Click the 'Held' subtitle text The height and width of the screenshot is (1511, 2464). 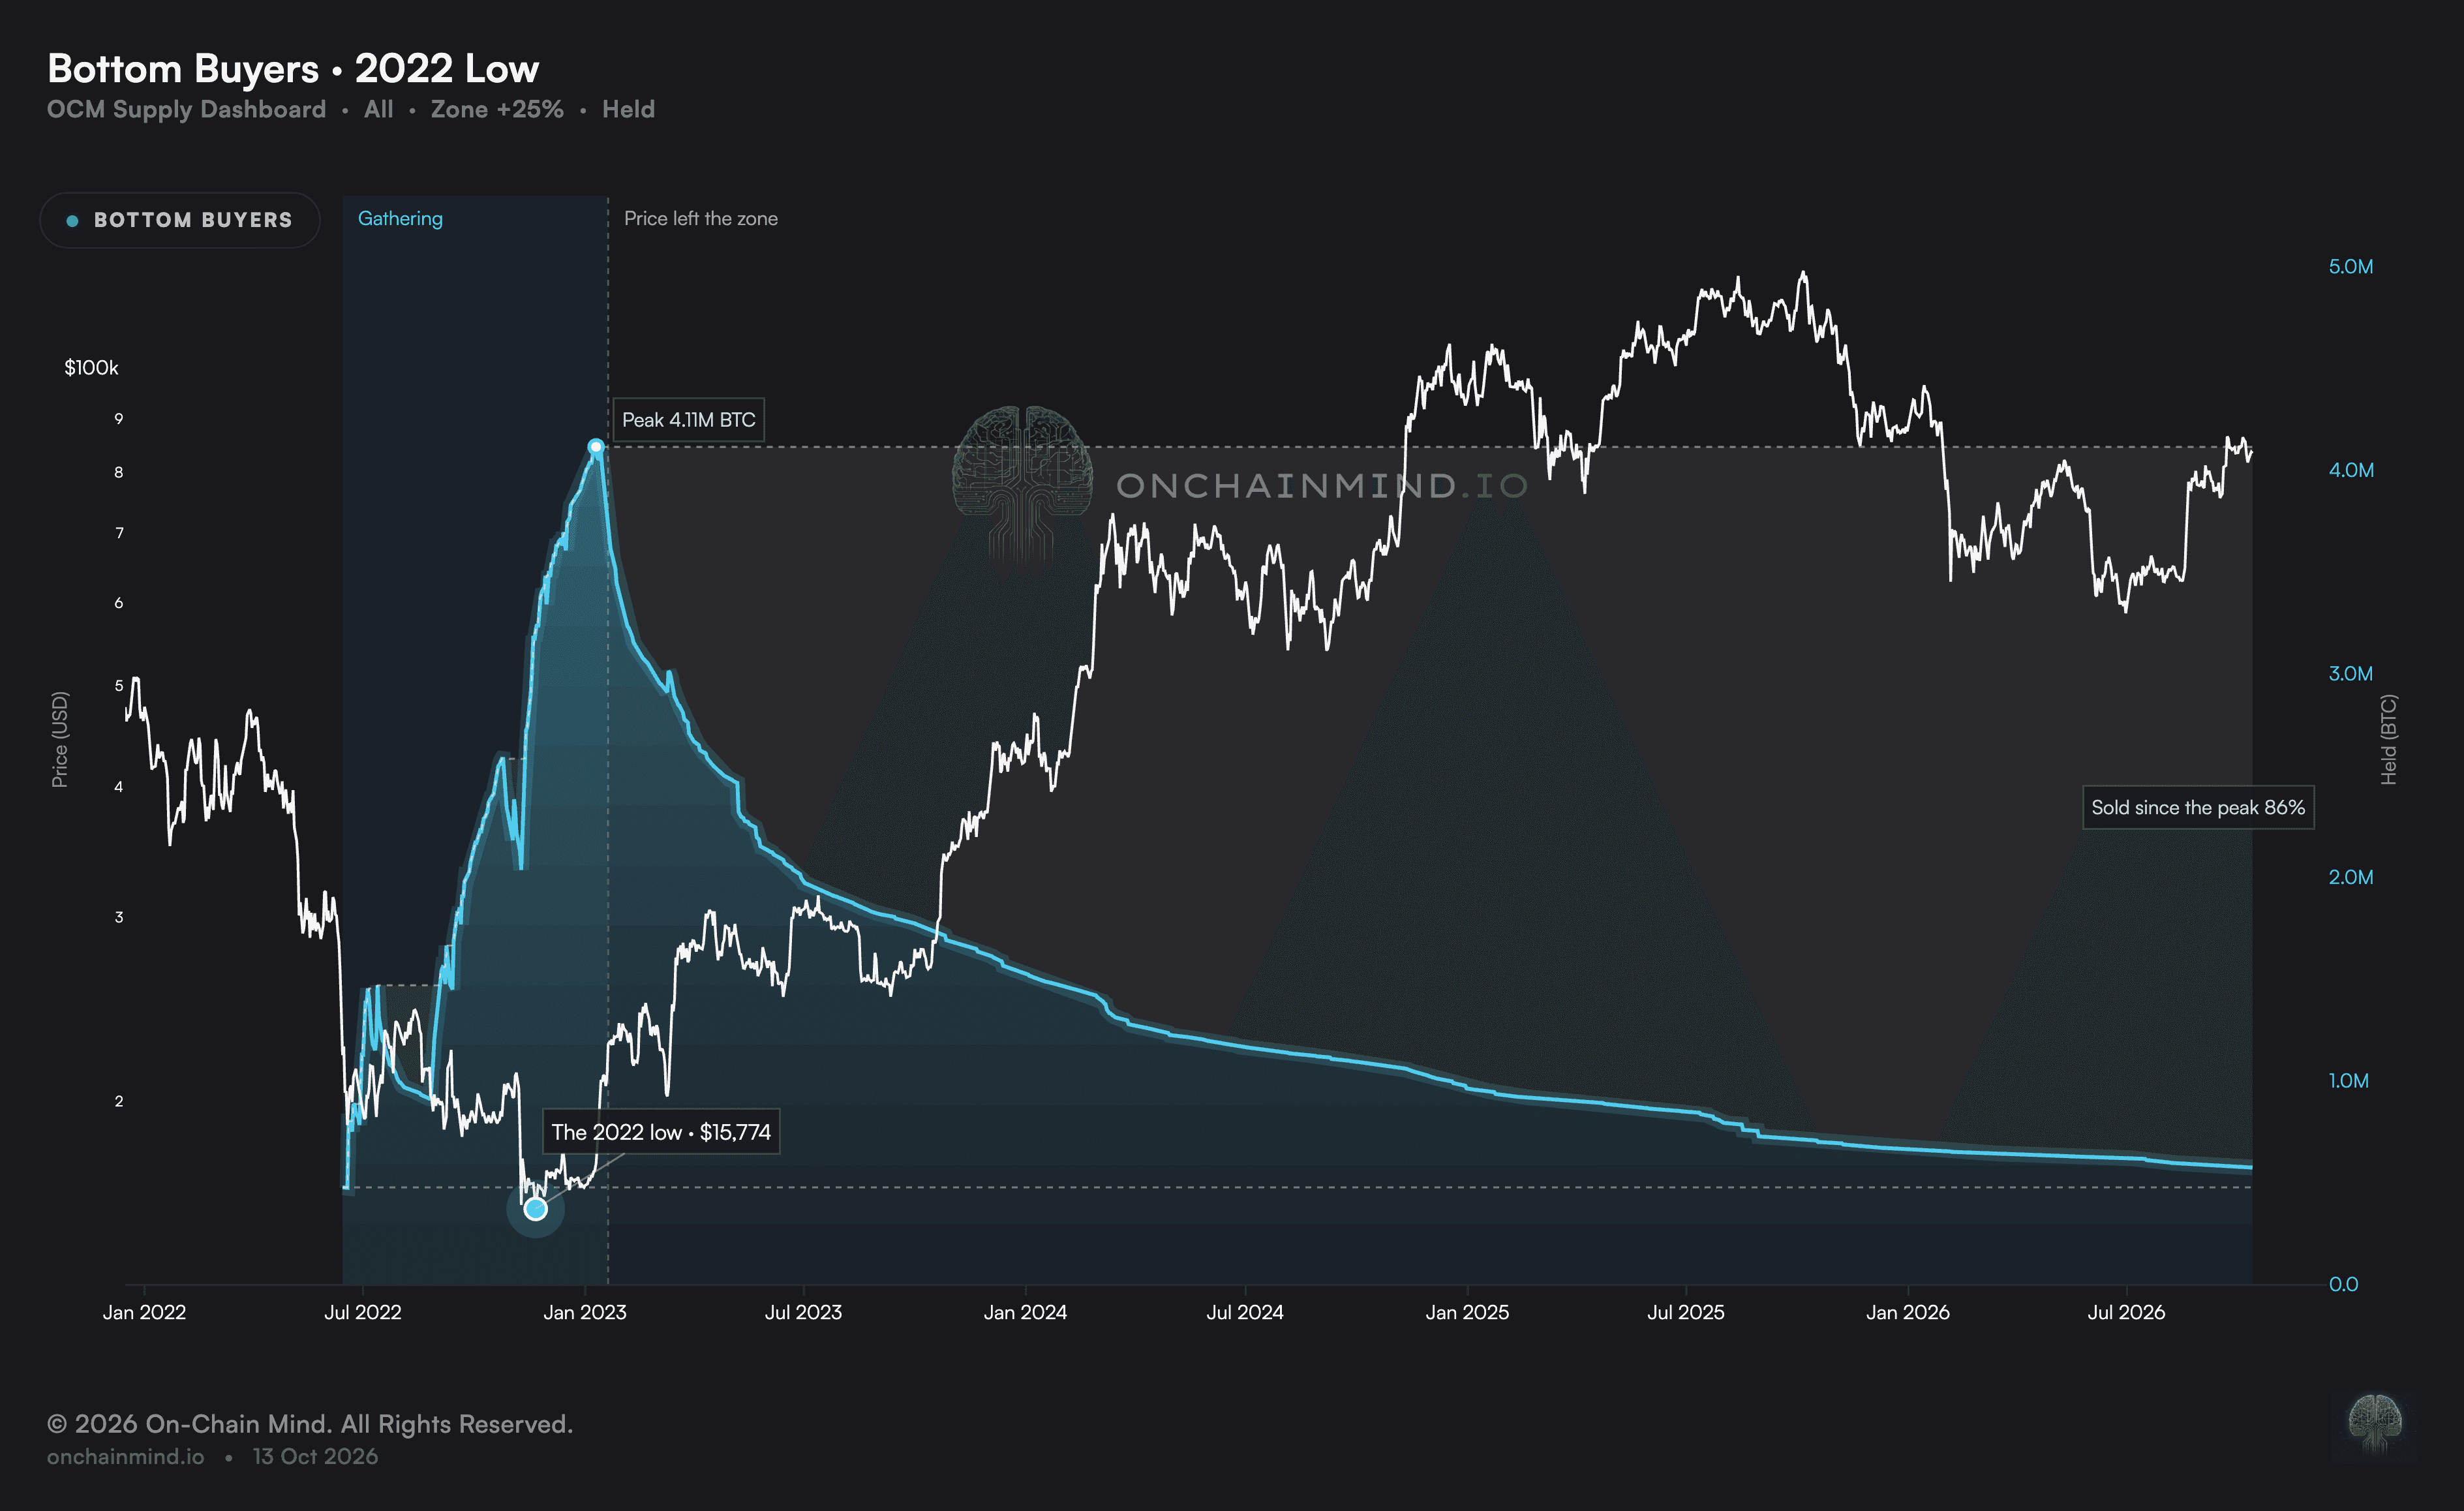tap(628, 109)
